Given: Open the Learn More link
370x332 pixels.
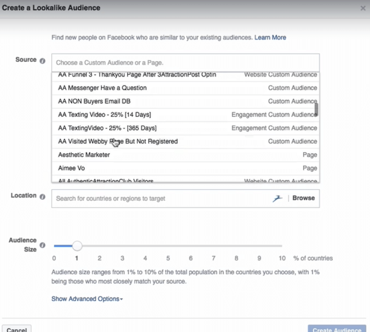Looking at the screenshot, I should (270, 37).
